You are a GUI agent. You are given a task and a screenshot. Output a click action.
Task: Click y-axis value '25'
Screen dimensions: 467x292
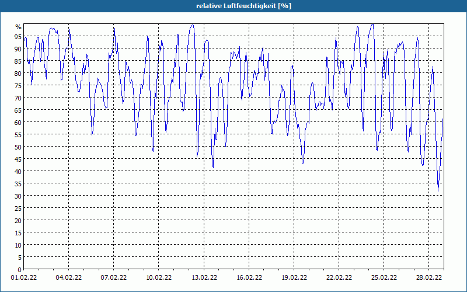pyautogui.click(x=18, y=208)
